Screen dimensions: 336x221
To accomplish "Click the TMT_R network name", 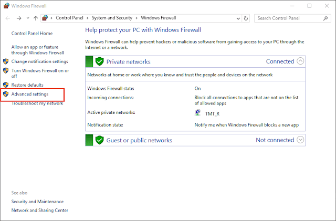I will pos(212,114).
